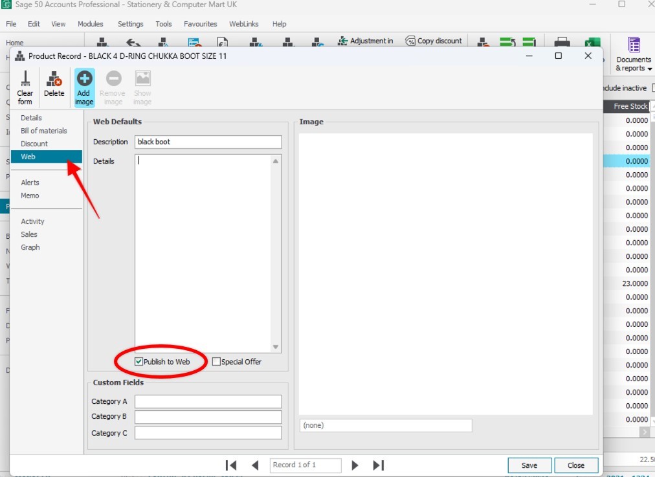Open the Bill of materials section
Image resolution: width=655 pixels, height=477 pixels.
[44, 131]
